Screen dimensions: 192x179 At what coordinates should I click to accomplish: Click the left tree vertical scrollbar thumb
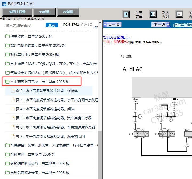pos(100,155)
